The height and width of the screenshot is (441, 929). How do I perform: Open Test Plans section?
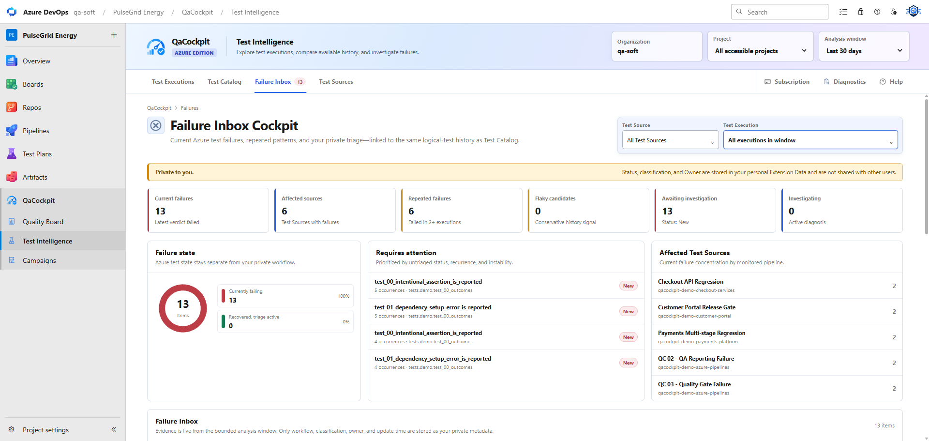pyautogui.click(x=63, y=154)
